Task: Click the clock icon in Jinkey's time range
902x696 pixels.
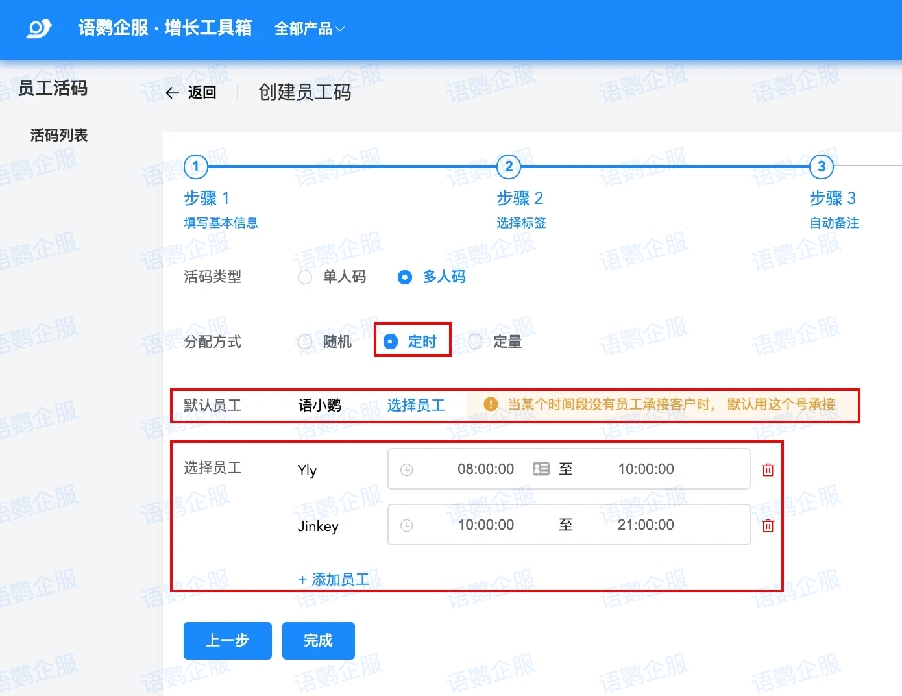Action: [x=407, y=525]
